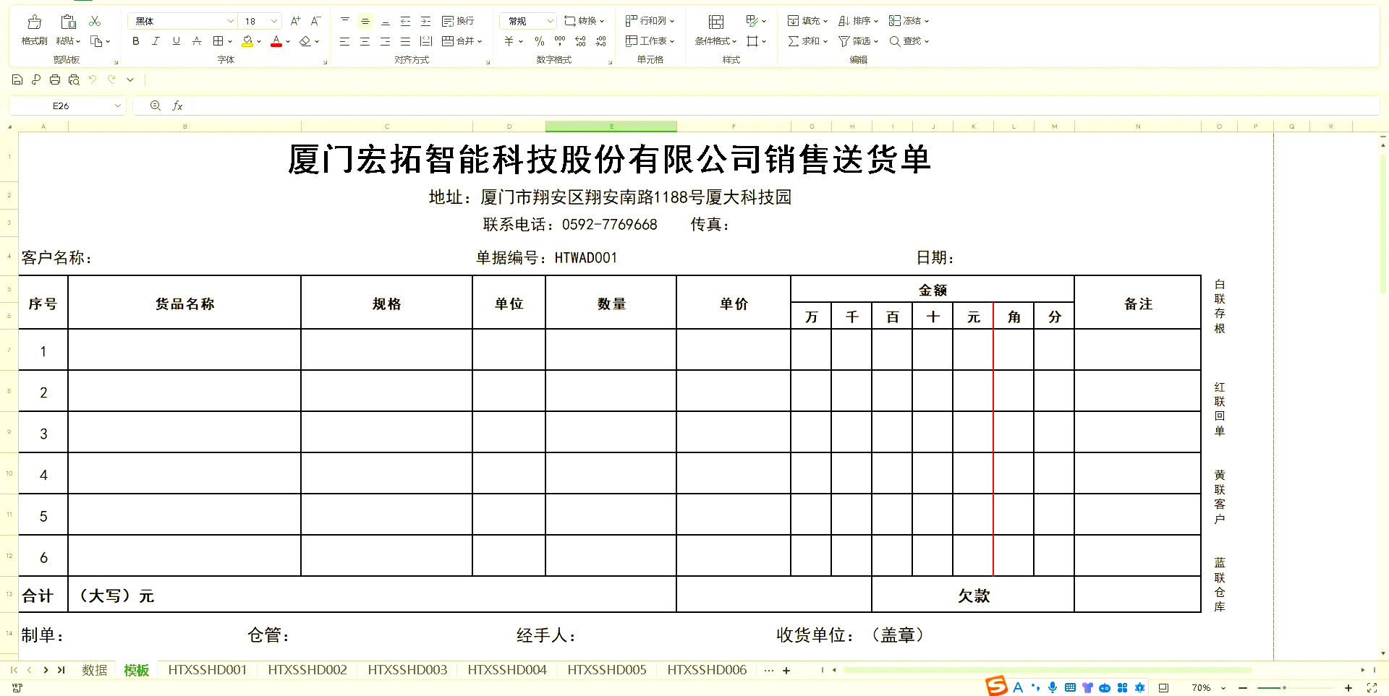Toggle Underline formatting
1389x696 pixels.
[176, 41]
